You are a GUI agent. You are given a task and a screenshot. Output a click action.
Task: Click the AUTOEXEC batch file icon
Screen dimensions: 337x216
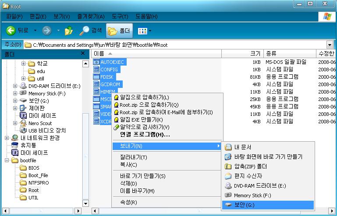click(x=97, y=62)
